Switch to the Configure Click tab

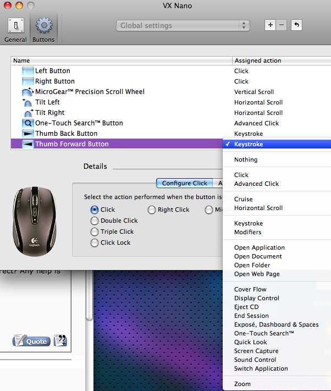click(x=184, y=183)
